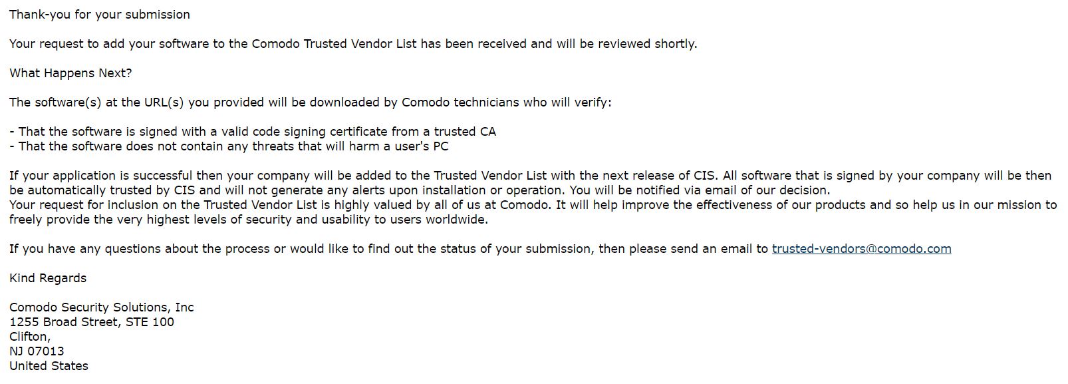Click the "United States" country line
1068x384 pixels.
[49, 366]
